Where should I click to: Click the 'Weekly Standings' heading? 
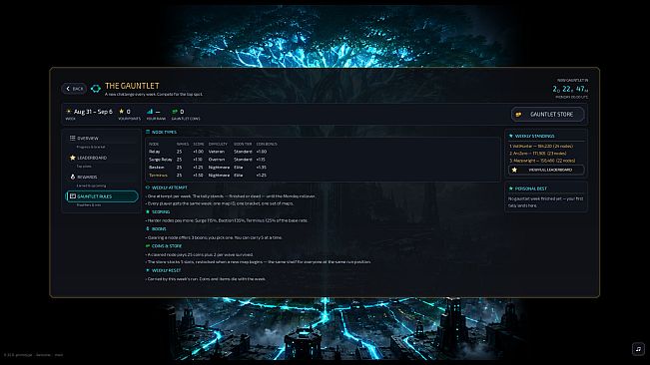(535, 136)
